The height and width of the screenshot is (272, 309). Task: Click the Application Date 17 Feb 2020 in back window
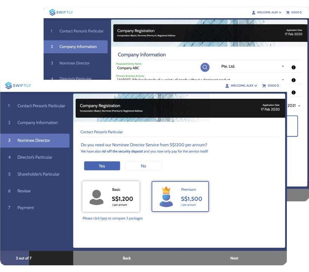[x=293, y=32]
